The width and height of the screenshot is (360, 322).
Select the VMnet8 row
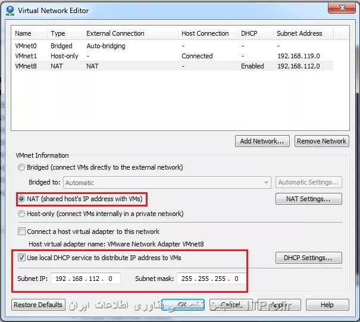click(x=174, y=66)
